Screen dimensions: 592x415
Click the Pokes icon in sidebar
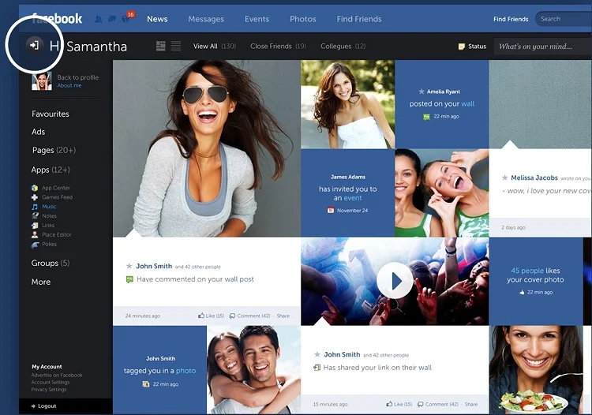pos(35,245)
